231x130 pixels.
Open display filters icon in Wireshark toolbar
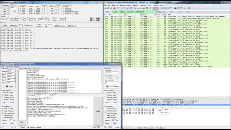pos(178,8)
